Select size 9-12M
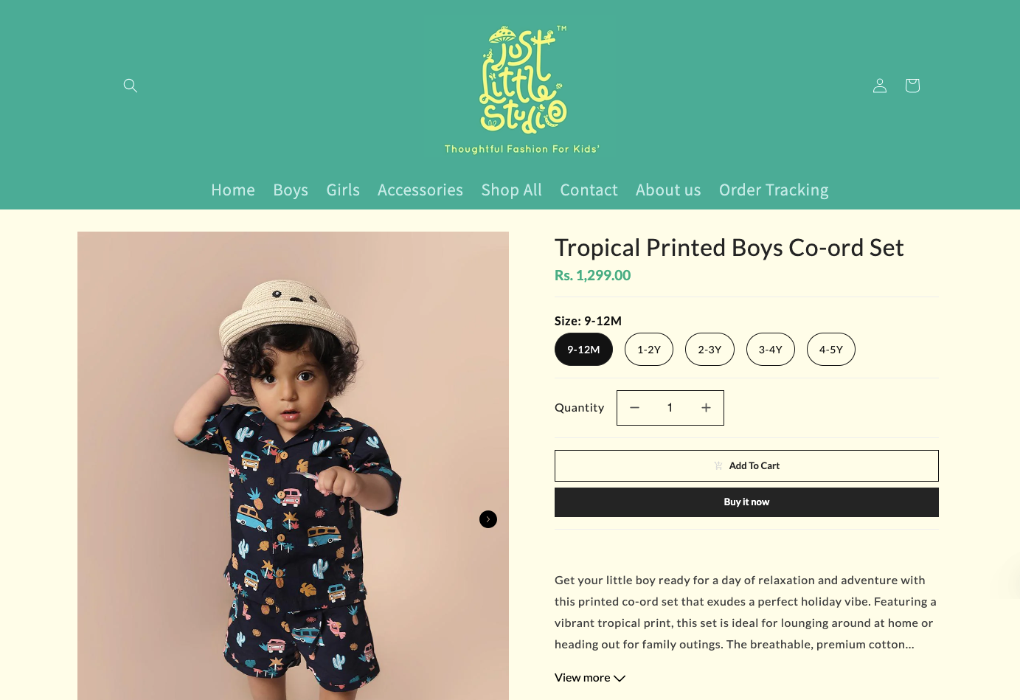This screenshot has width=1020, height=700. 583,350
